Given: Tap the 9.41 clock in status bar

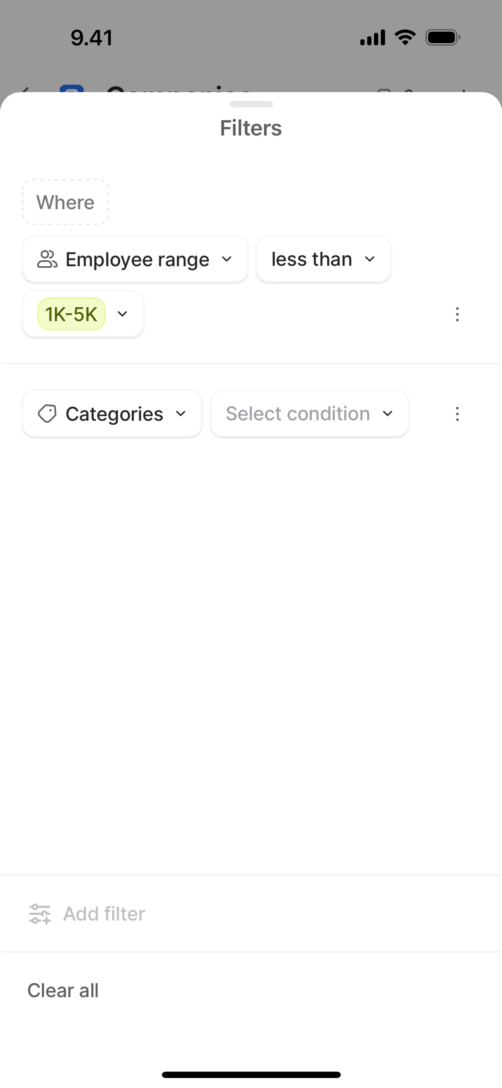Looking at the screenshot, I should point(92,38).
